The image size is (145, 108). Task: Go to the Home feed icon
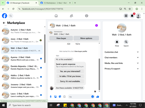point(56,16)
